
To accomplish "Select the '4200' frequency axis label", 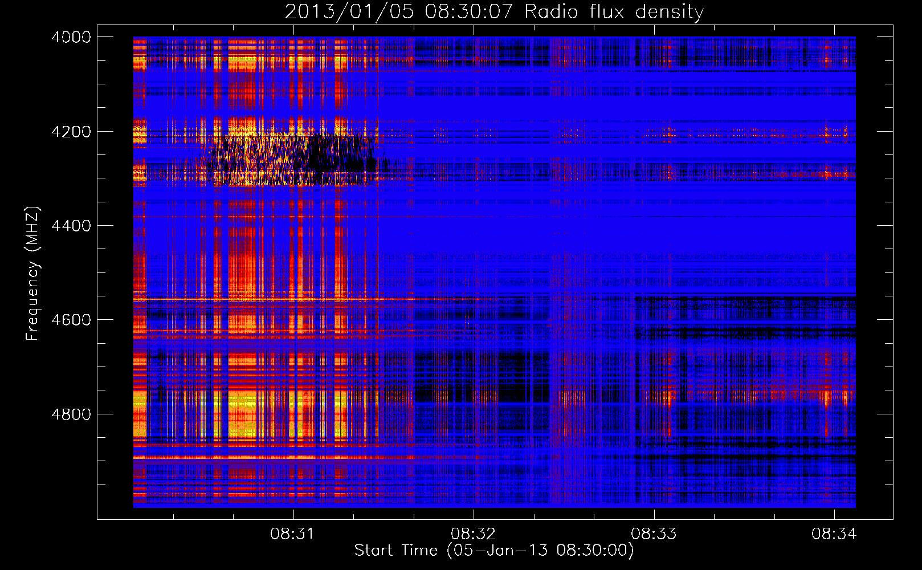I will point(71,132).
